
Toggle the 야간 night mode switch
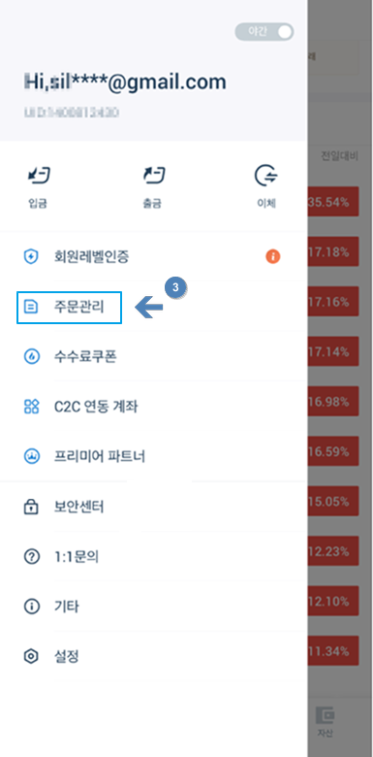(x=264, y=31)
